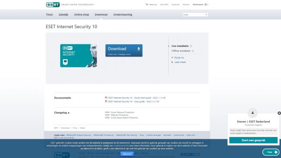Viewport: 281px width, 158px height.
Task: Click the PDF icon for Quick-start guide
Action: point(106,98)
